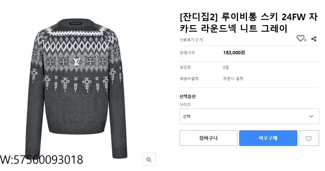Click the 판매가격 label
Screen dimensions: 325x171
187,53
